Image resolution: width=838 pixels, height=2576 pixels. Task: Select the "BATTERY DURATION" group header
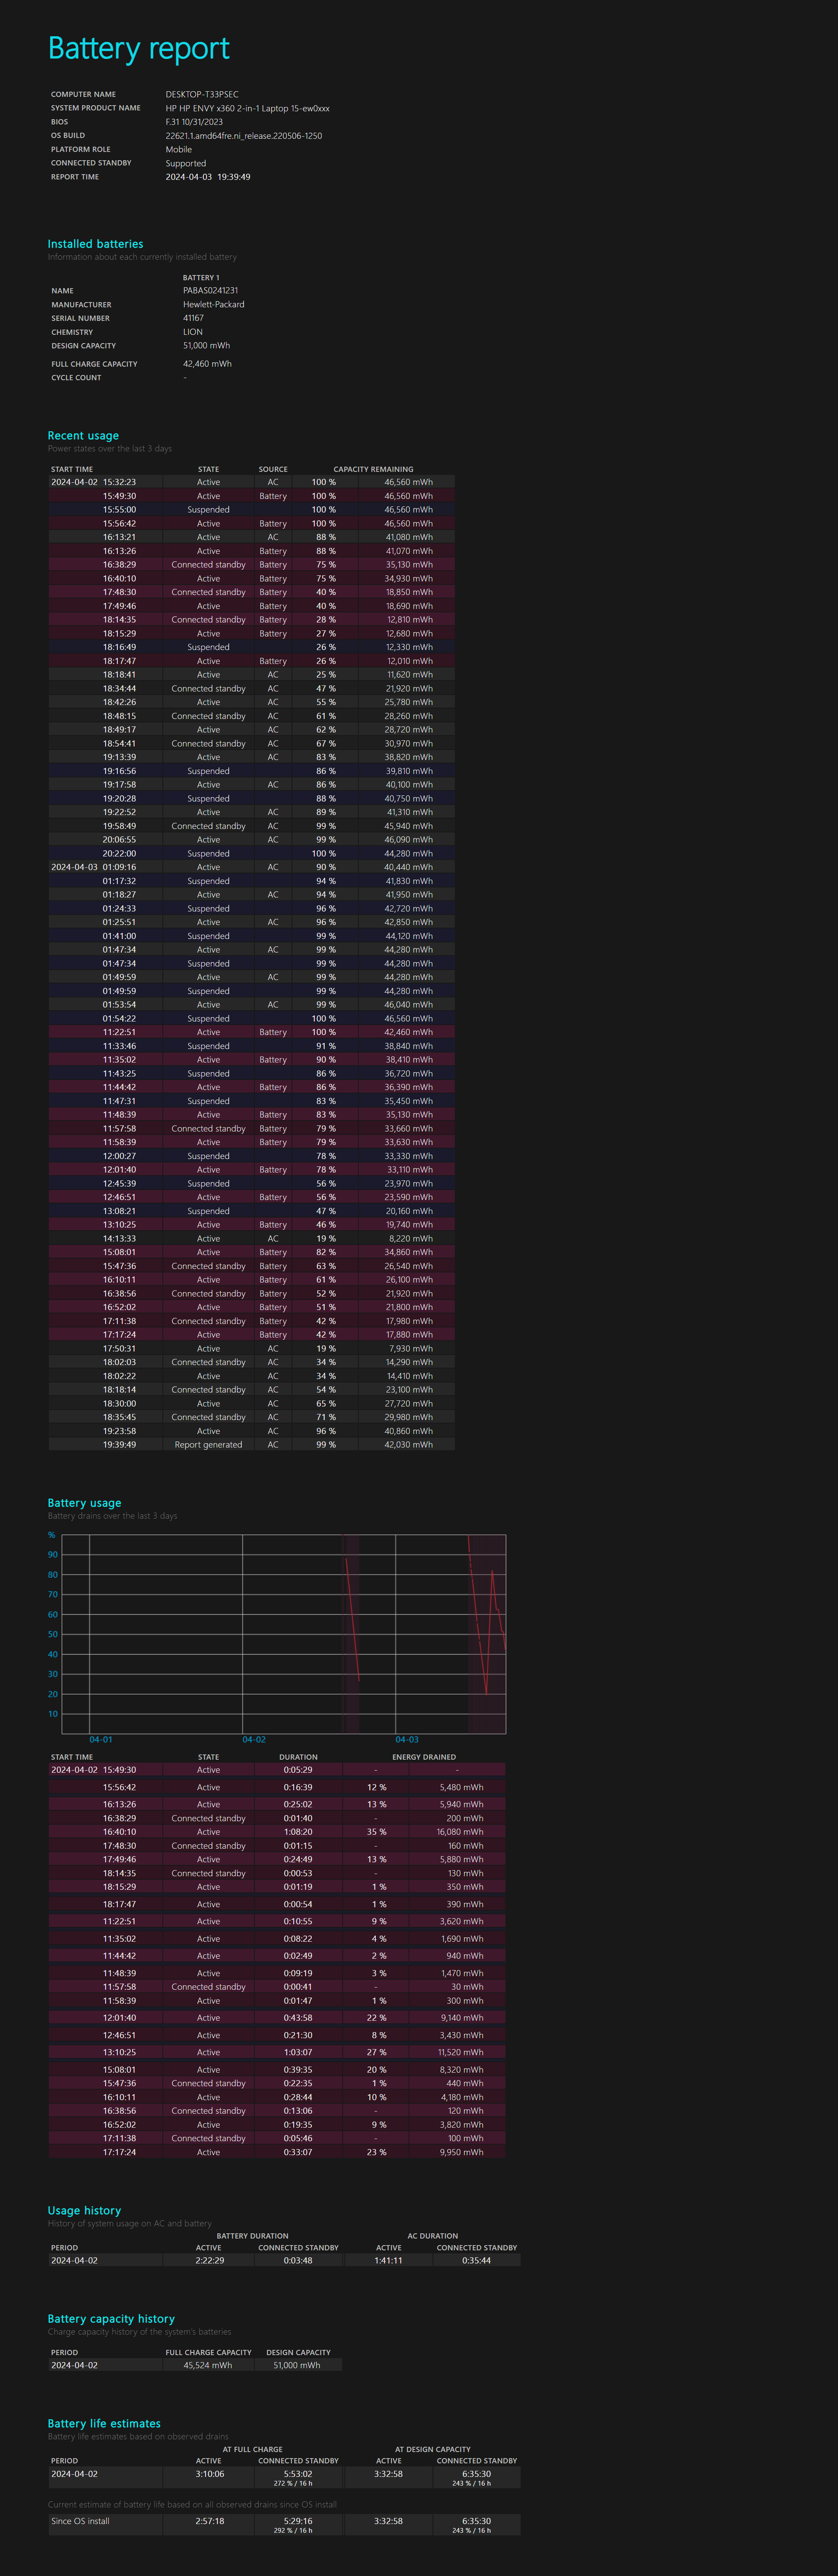252,2236
